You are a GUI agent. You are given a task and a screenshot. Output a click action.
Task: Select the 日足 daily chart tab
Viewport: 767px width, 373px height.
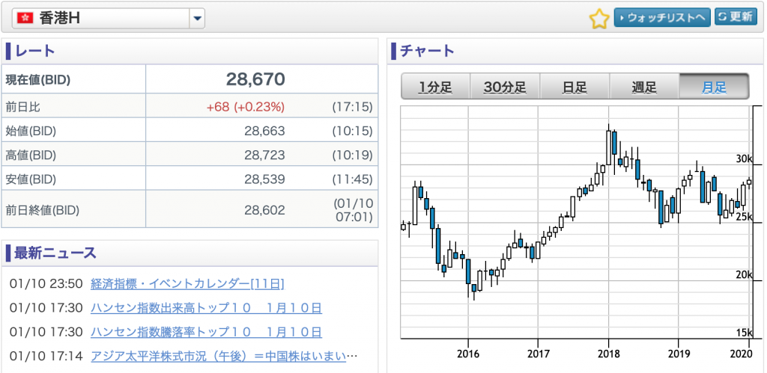click(x=575, y=87)
